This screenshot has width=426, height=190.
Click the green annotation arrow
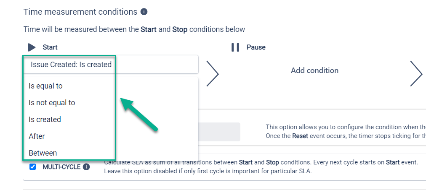pos(139,115)
